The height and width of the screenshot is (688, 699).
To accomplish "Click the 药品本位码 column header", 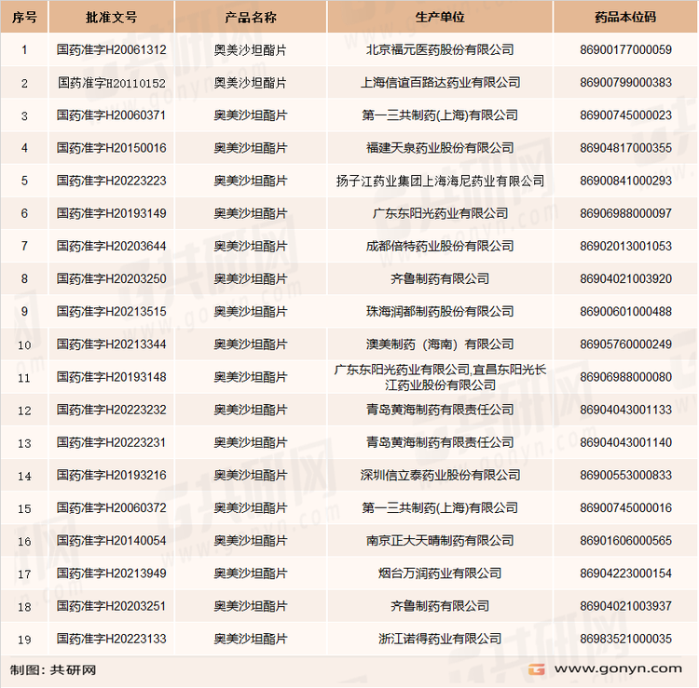I will [625, 18].
